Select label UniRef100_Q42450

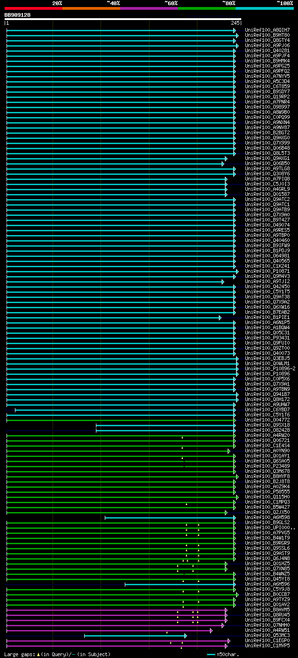[267, 286]
